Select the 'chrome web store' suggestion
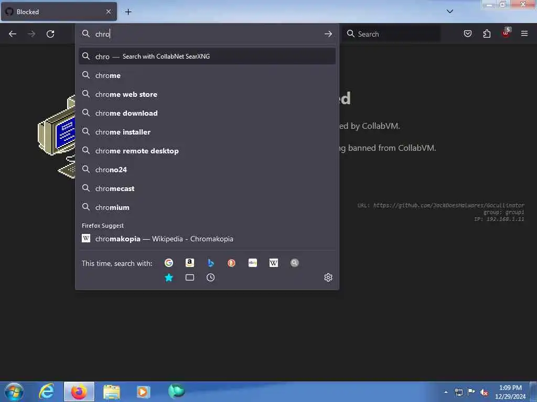 (x=207, y=94)
